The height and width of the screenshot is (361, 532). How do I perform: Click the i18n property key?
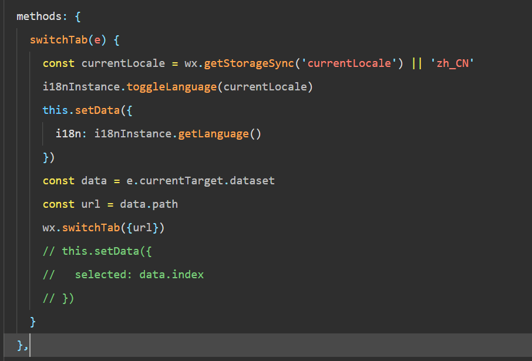click(x=68, y=134)
